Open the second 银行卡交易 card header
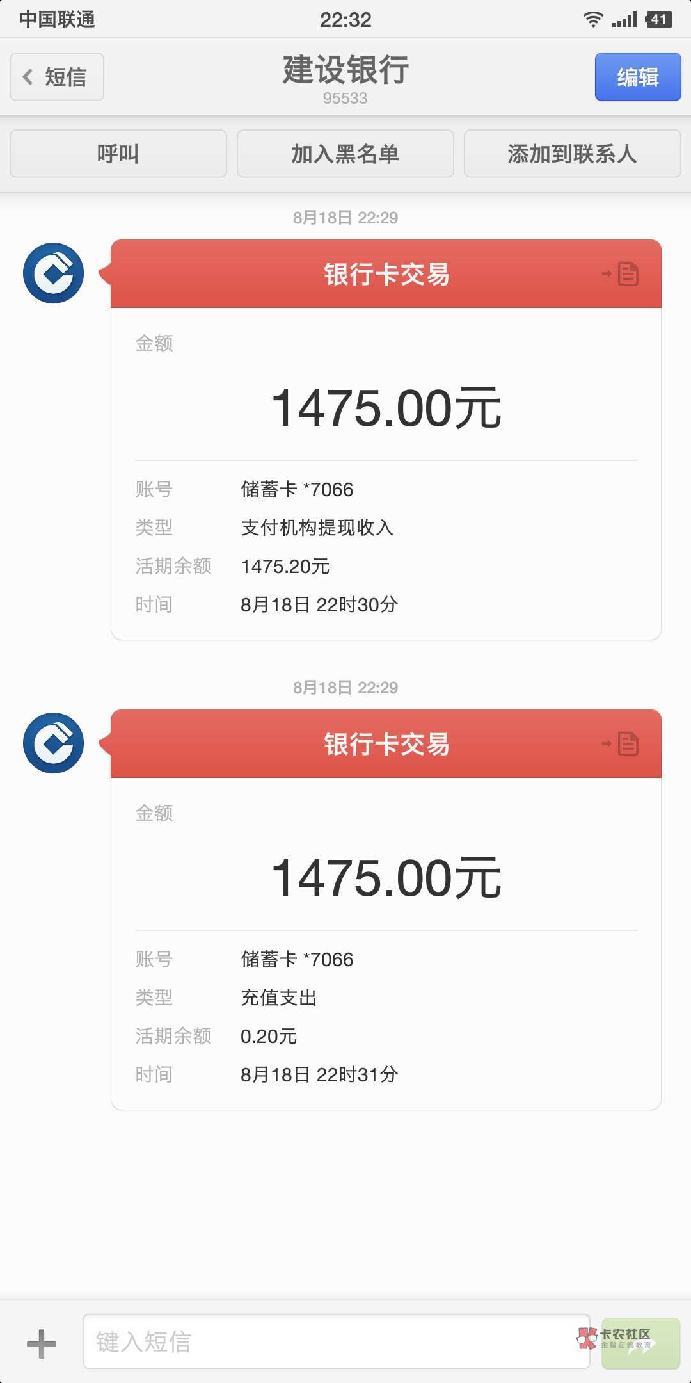Image resolution: width=691 pixels, height=1383 pixels. 386,744
